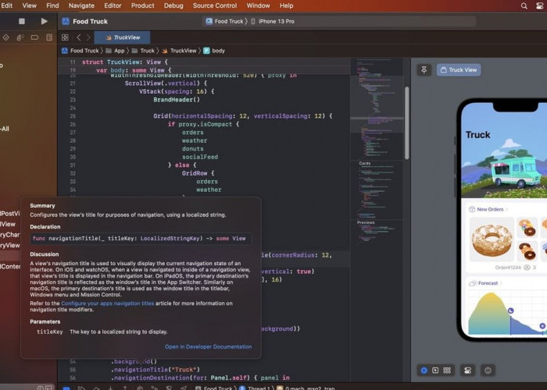Open preview on device button
The width and height of the screenshot is (547, 390).
click(488, 370)
